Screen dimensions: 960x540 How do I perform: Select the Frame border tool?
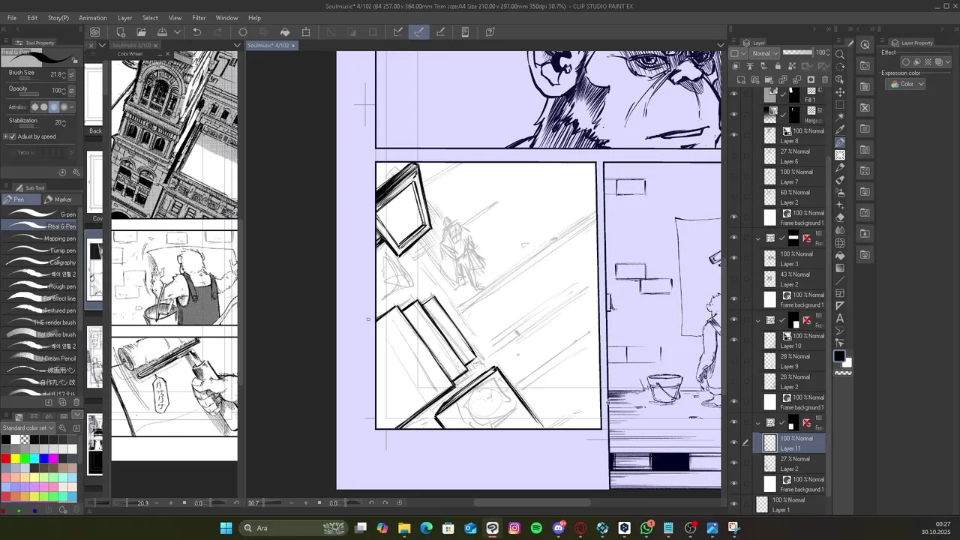(840, 293)
